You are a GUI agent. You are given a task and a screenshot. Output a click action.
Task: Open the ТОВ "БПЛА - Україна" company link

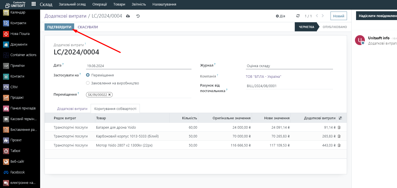(x=263, y=77)
